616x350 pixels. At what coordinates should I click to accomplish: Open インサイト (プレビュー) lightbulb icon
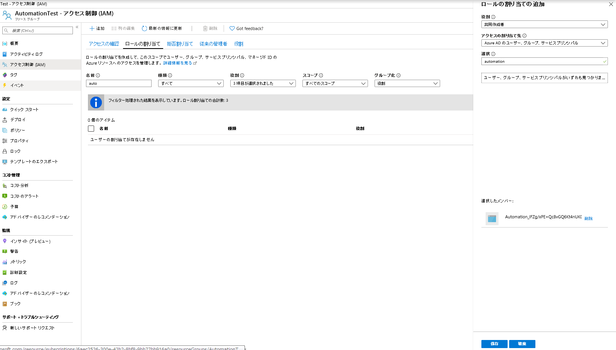point(5,241)
